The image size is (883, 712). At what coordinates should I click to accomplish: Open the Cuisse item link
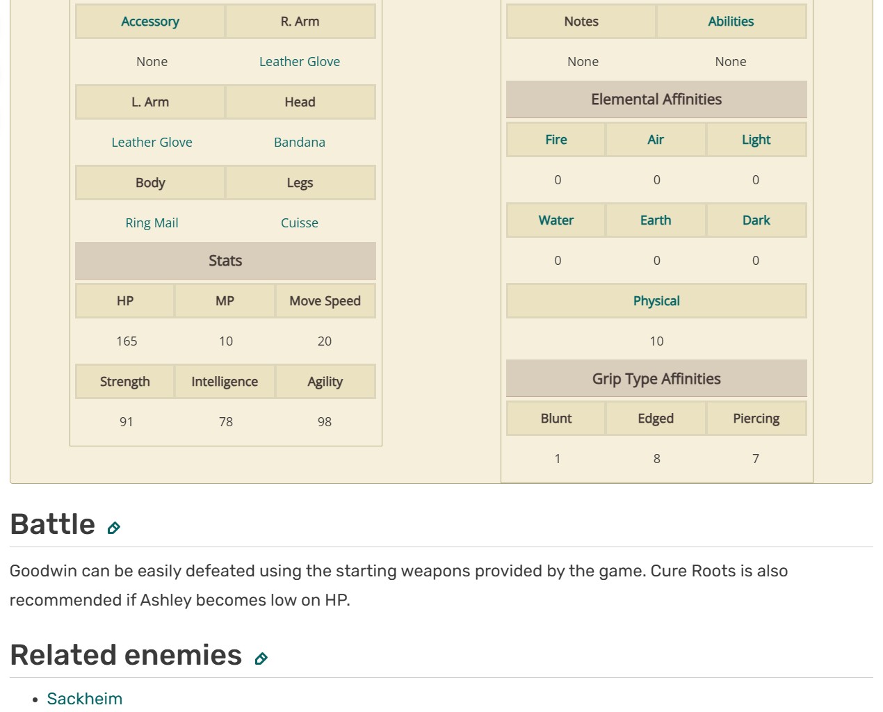300,223
